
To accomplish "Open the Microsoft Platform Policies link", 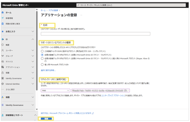I will [x=66, y=113].
